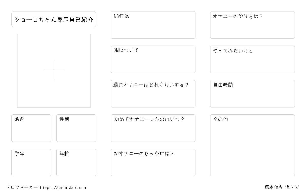Click into the 年齢 age box
Viewport: 305px width, 191px height.
(76, 162)
